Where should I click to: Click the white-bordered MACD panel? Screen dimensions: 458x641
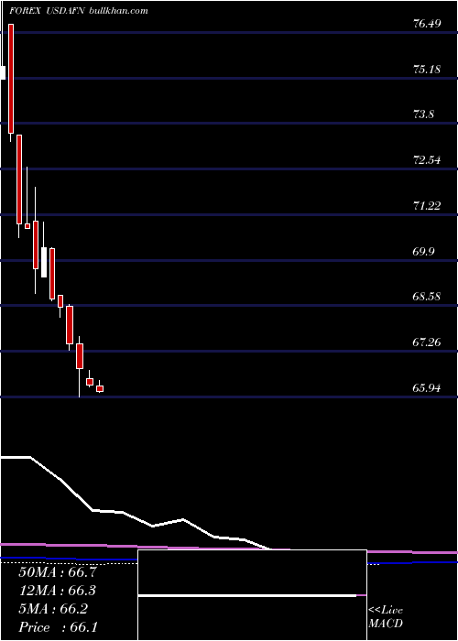coord(252,595)
